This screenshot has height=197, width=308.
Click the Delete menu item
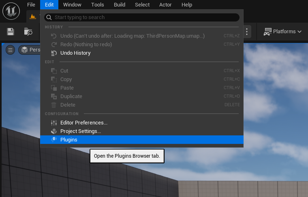coord(142,105)
